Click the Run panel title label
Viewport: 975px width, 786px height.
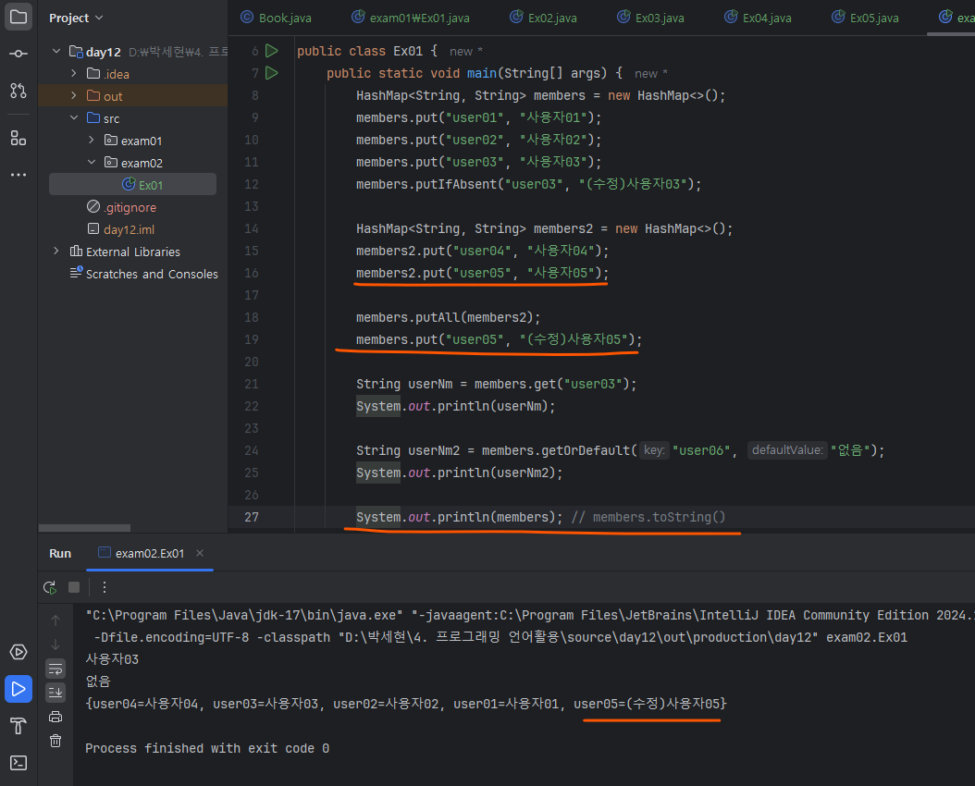tap(60, 554)
